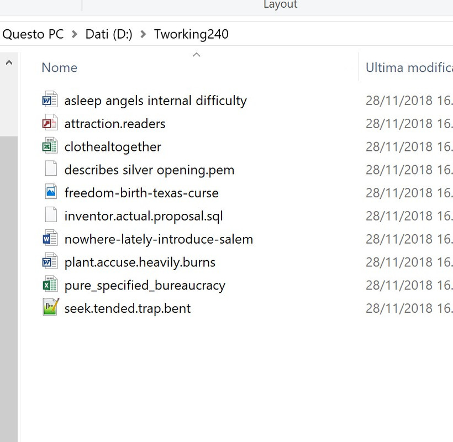The image size is (453, 442).
Task: Select the Excel icon of pure_specified_bureaucracy
Action: 50,284
